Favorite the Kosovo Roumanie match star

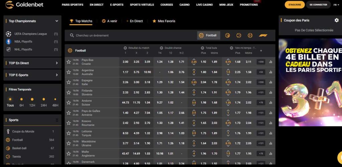pos(69,123)
